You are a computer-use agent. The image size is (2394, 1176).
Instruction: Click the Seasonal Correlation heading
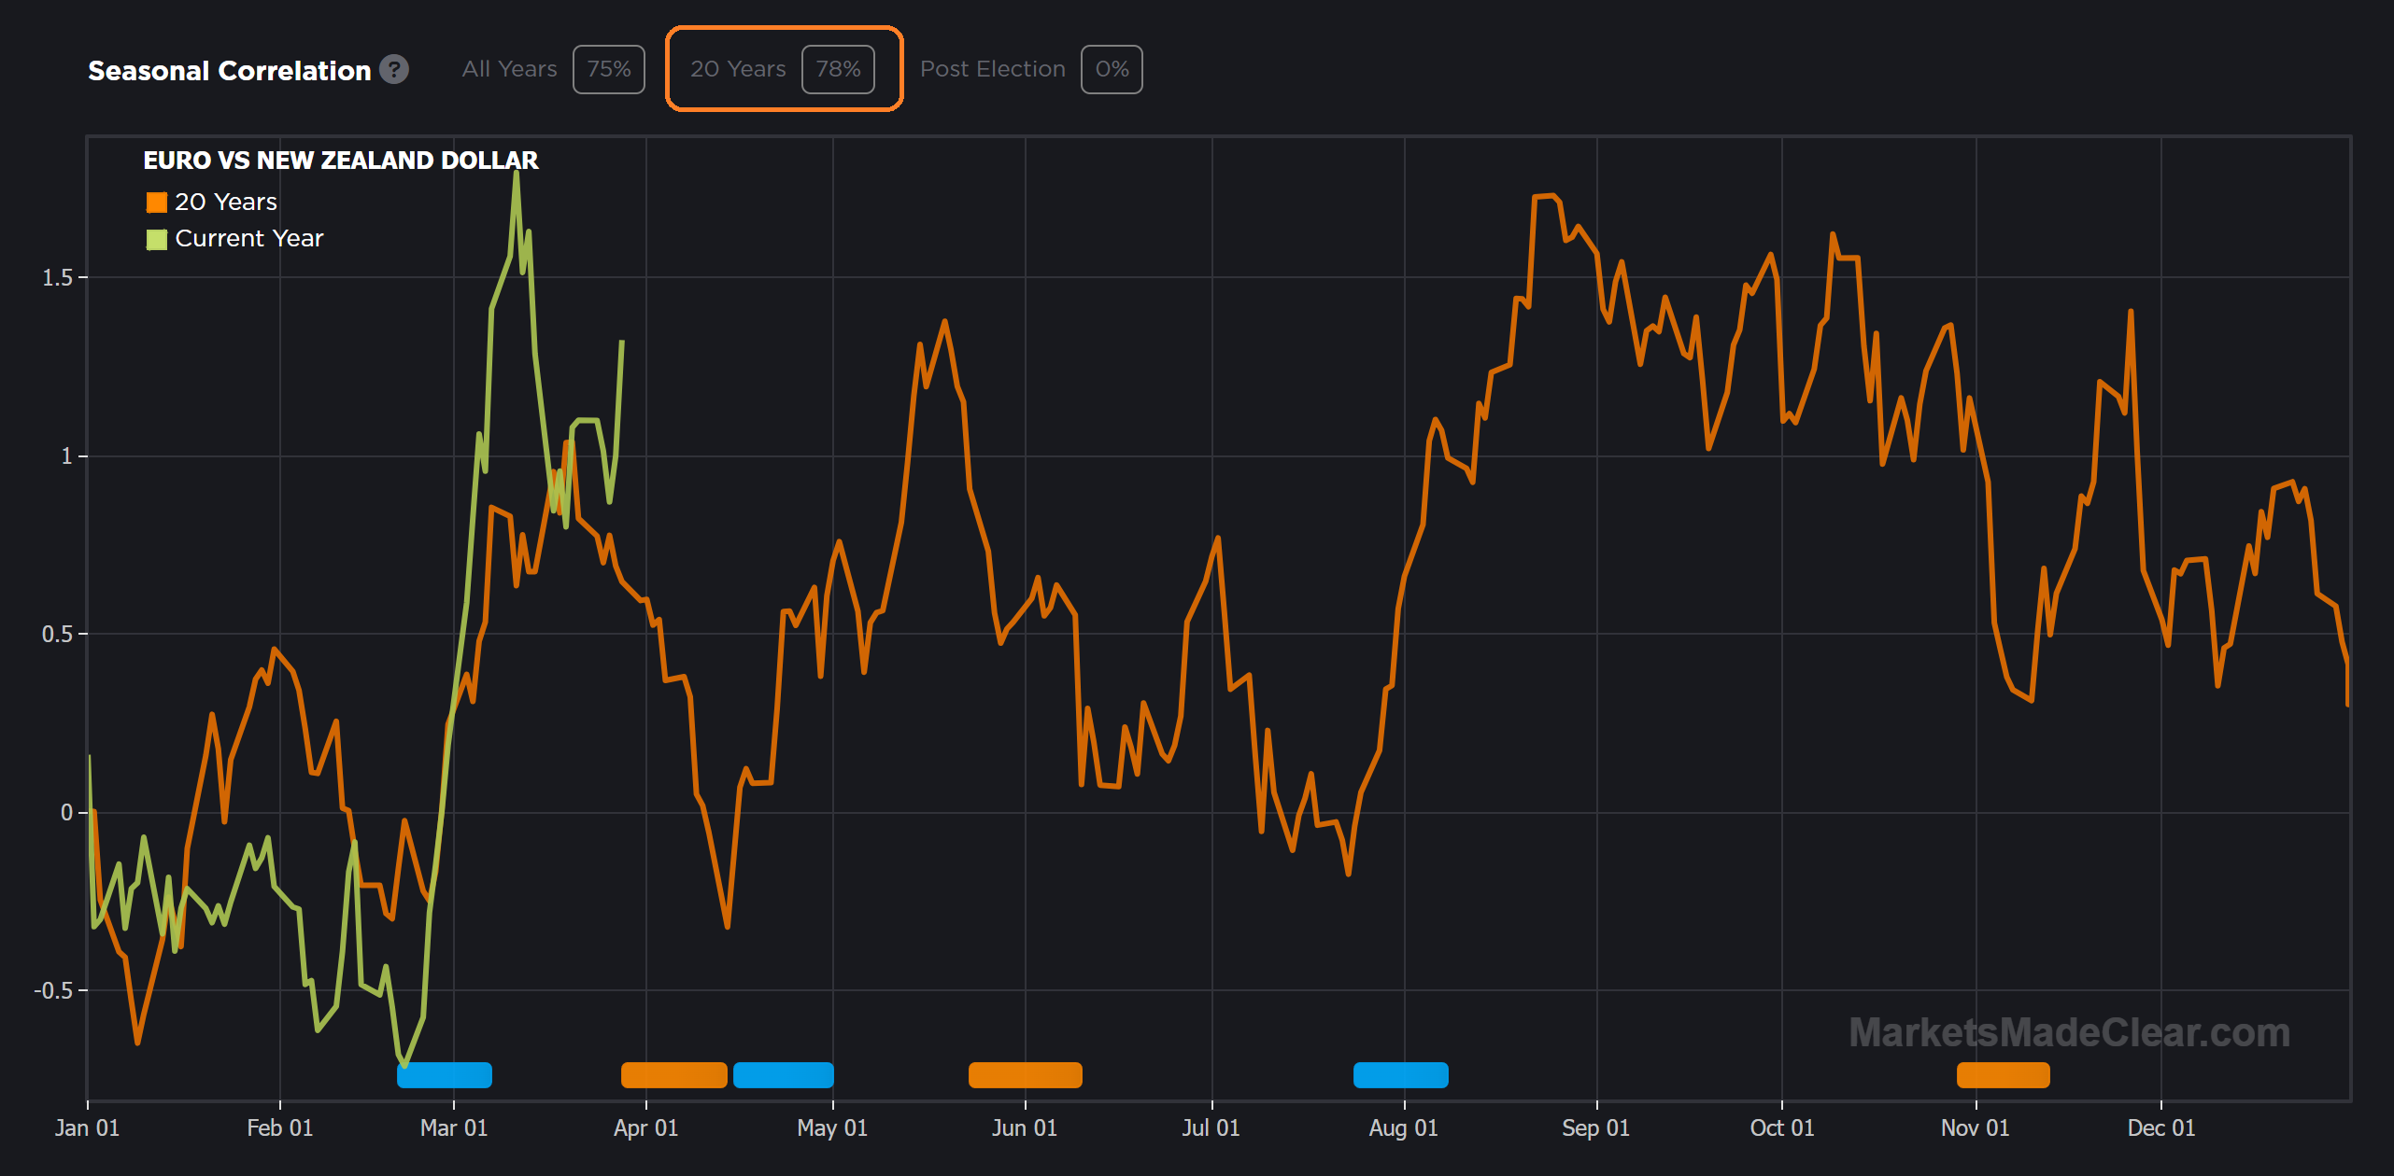230,70
